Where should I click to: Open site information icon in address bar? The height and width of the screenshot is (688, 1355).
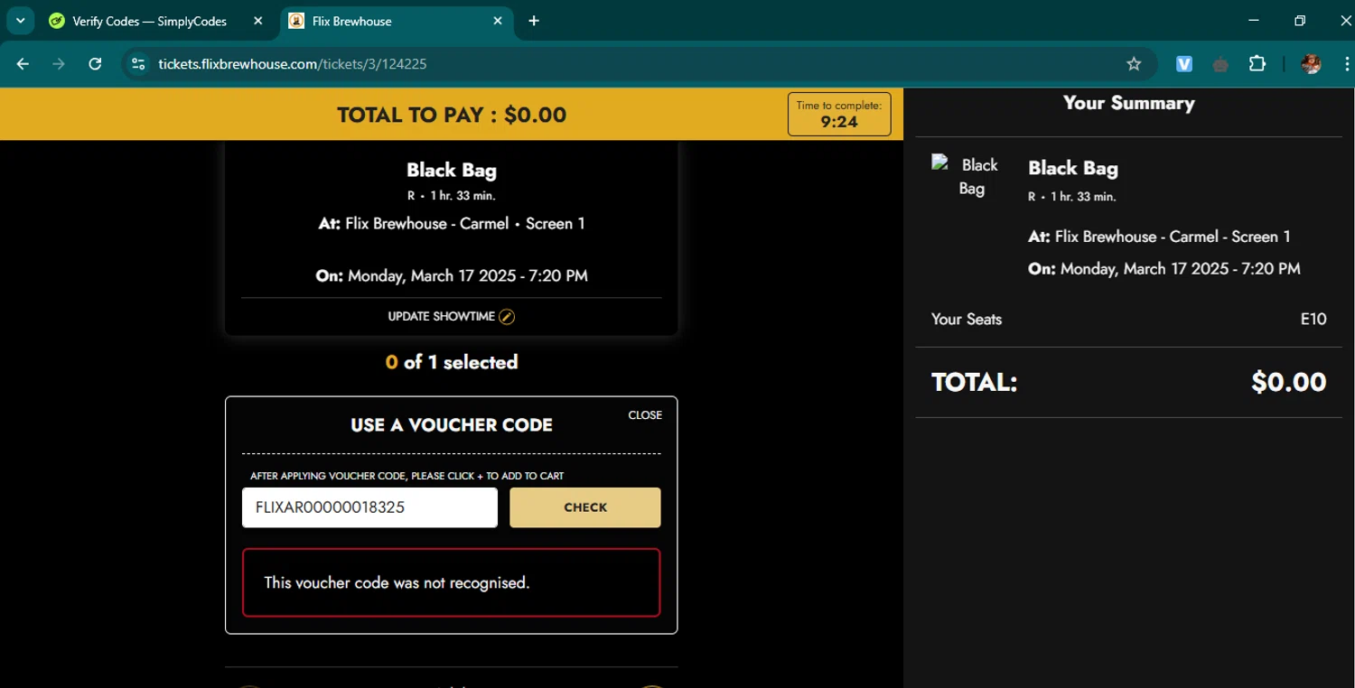click(x=138, y=64)
